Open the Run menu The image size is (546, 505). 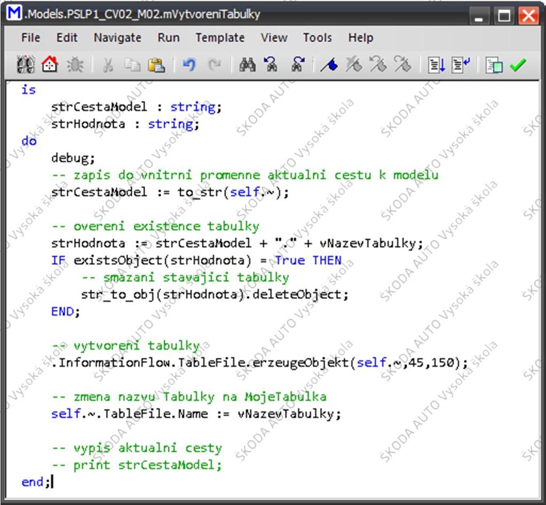(169, 37)
